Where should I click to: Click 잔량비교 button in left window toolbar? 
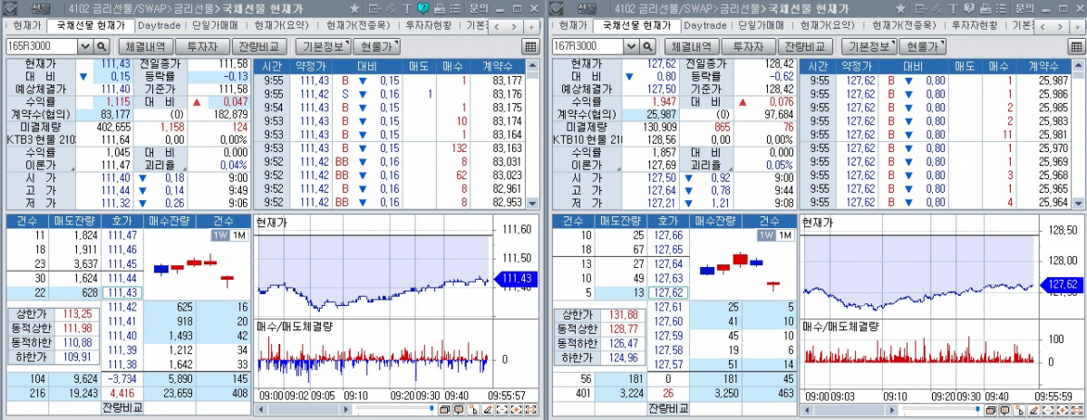(257, 47)
